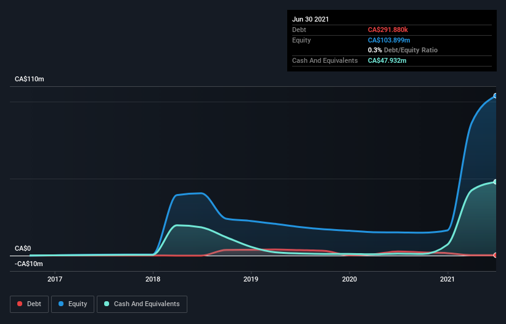Image resolution: width=506 pixels, height=324 pixels.
Task: Select the 2020 x-axis label
Action: pos(349,279)
